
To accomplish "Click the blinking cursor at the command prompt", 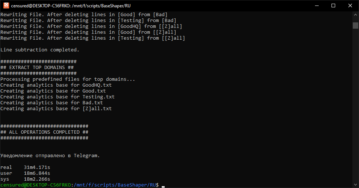I will tap(163, 185).
